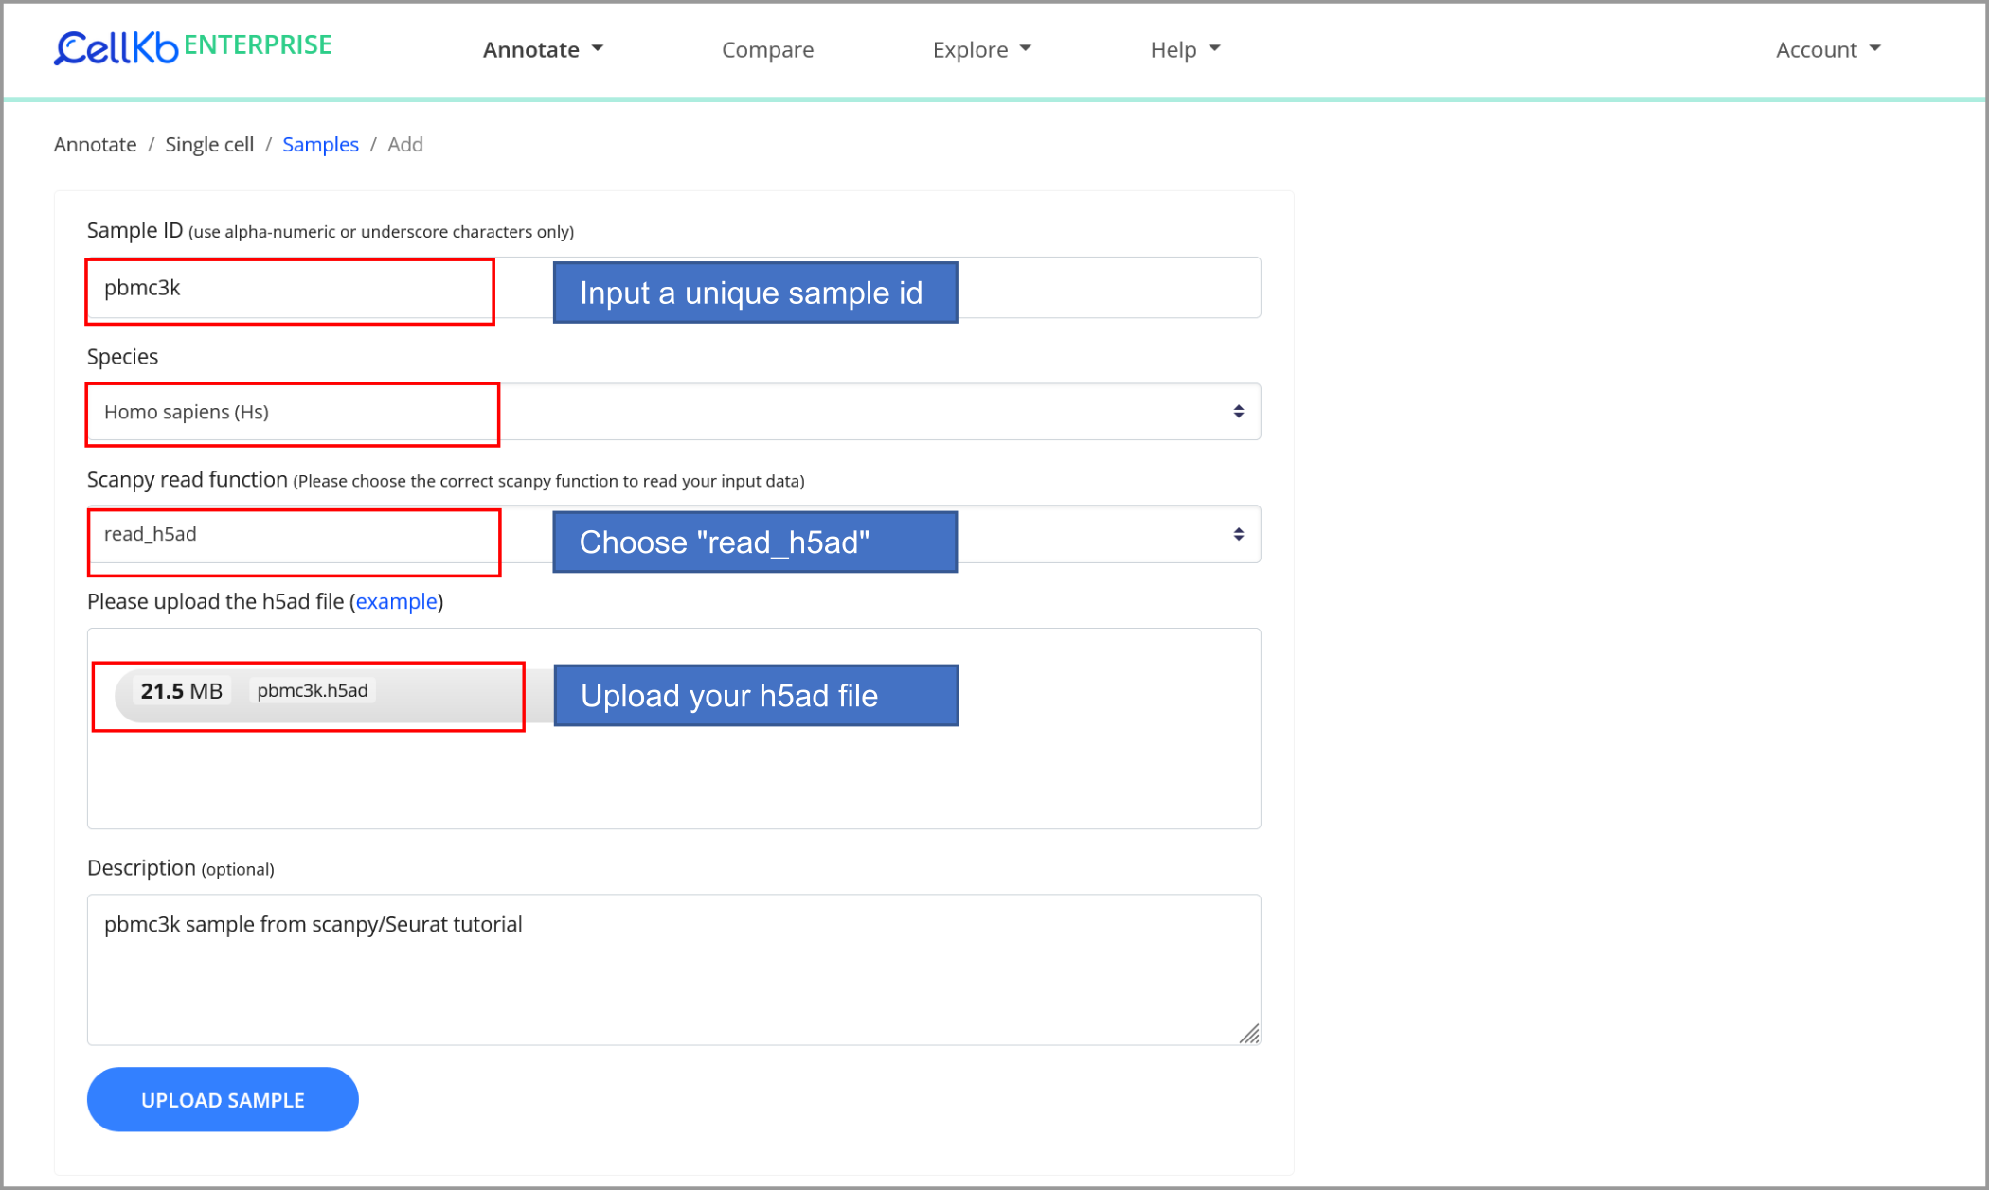Click the 21.5 MB file size badge
The width and height of the screenshot is (1989, 1190).
pyautogui.click(x=181, y=691)
